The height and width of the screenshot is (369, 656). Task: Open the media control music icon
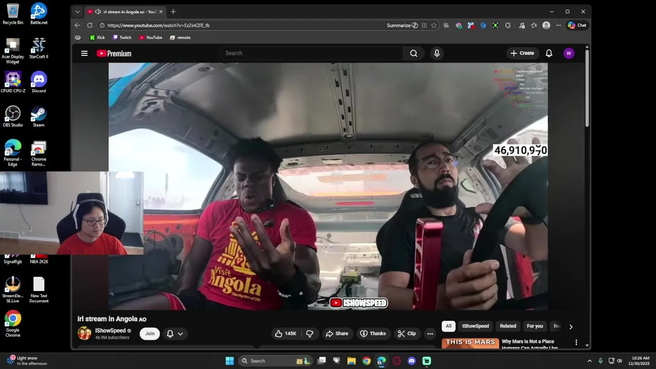tap(522, 25)
